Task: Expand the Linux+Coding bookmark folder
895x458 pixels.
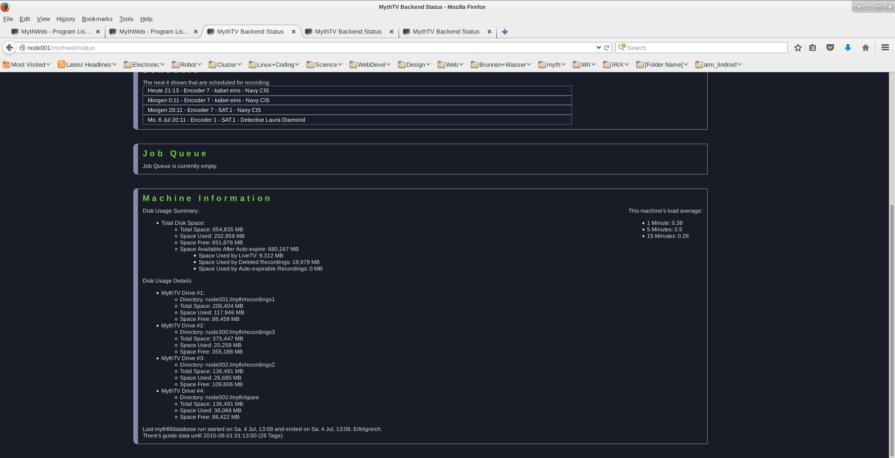Action: click(274, 65)
